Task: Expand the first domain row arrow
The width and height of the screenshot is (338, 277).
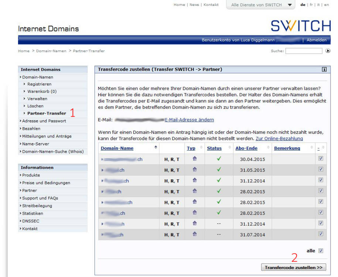Action: (x=102, y=159)
